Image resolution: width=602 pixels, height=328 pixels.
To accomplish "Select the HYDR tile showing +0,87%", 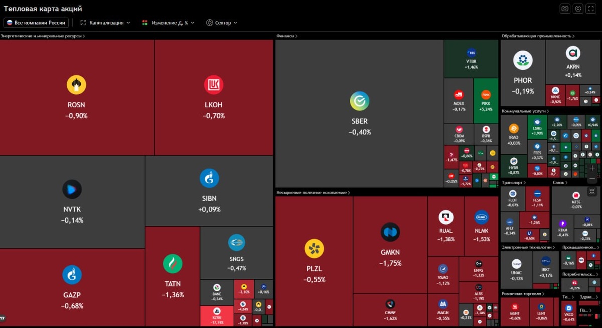I will [514, 166].
